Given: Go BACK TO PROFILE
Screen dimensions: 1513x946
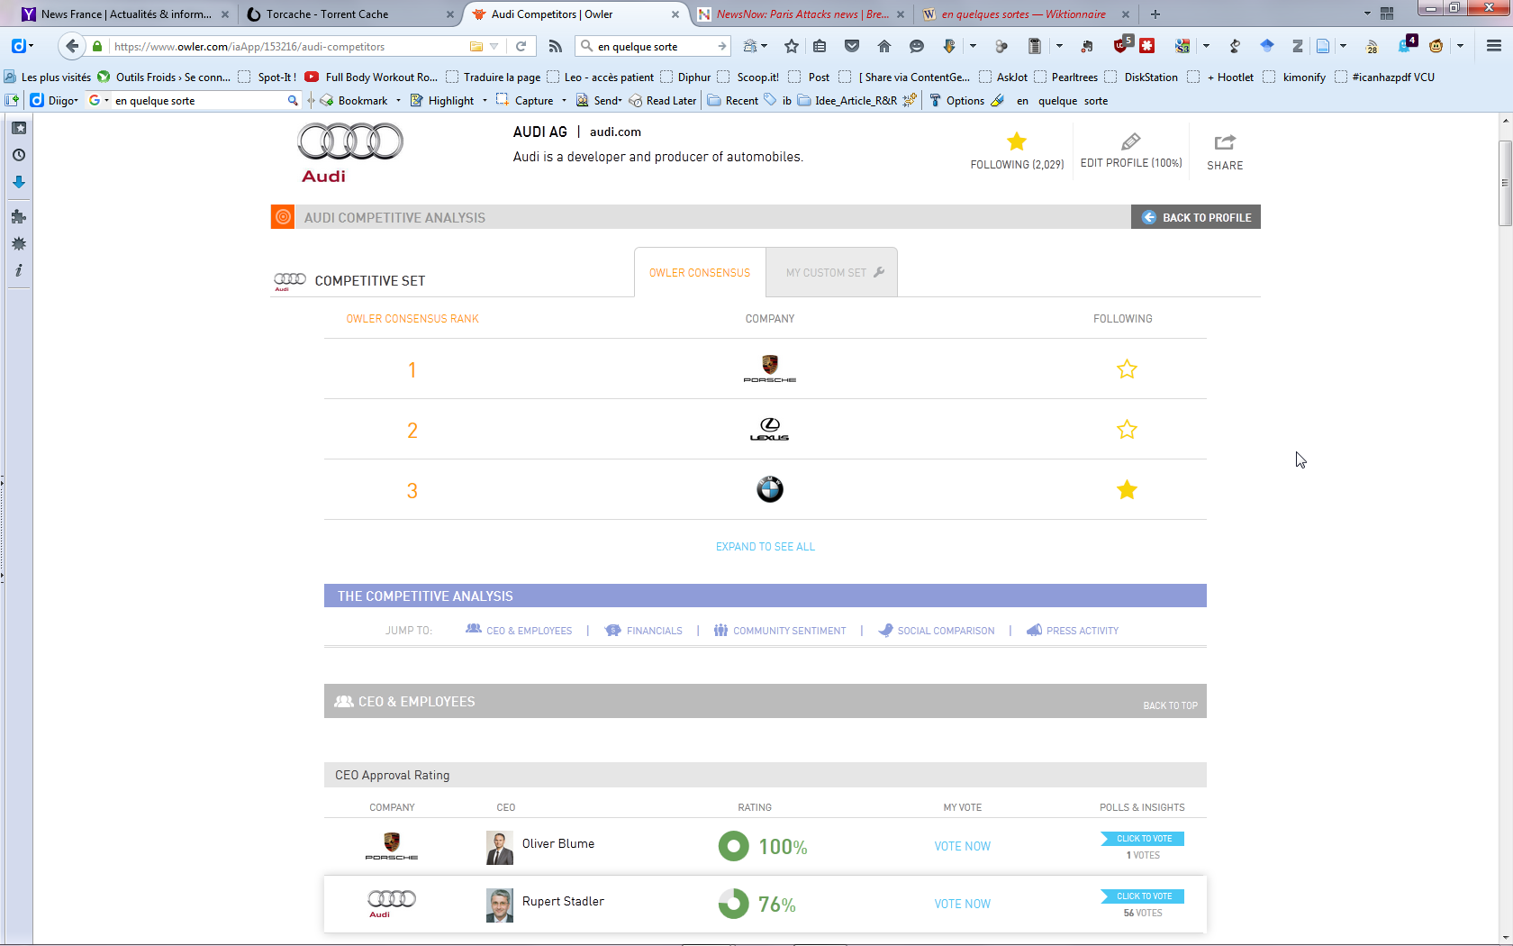Looking at the screenshot, I should (x=1196, y=217).
